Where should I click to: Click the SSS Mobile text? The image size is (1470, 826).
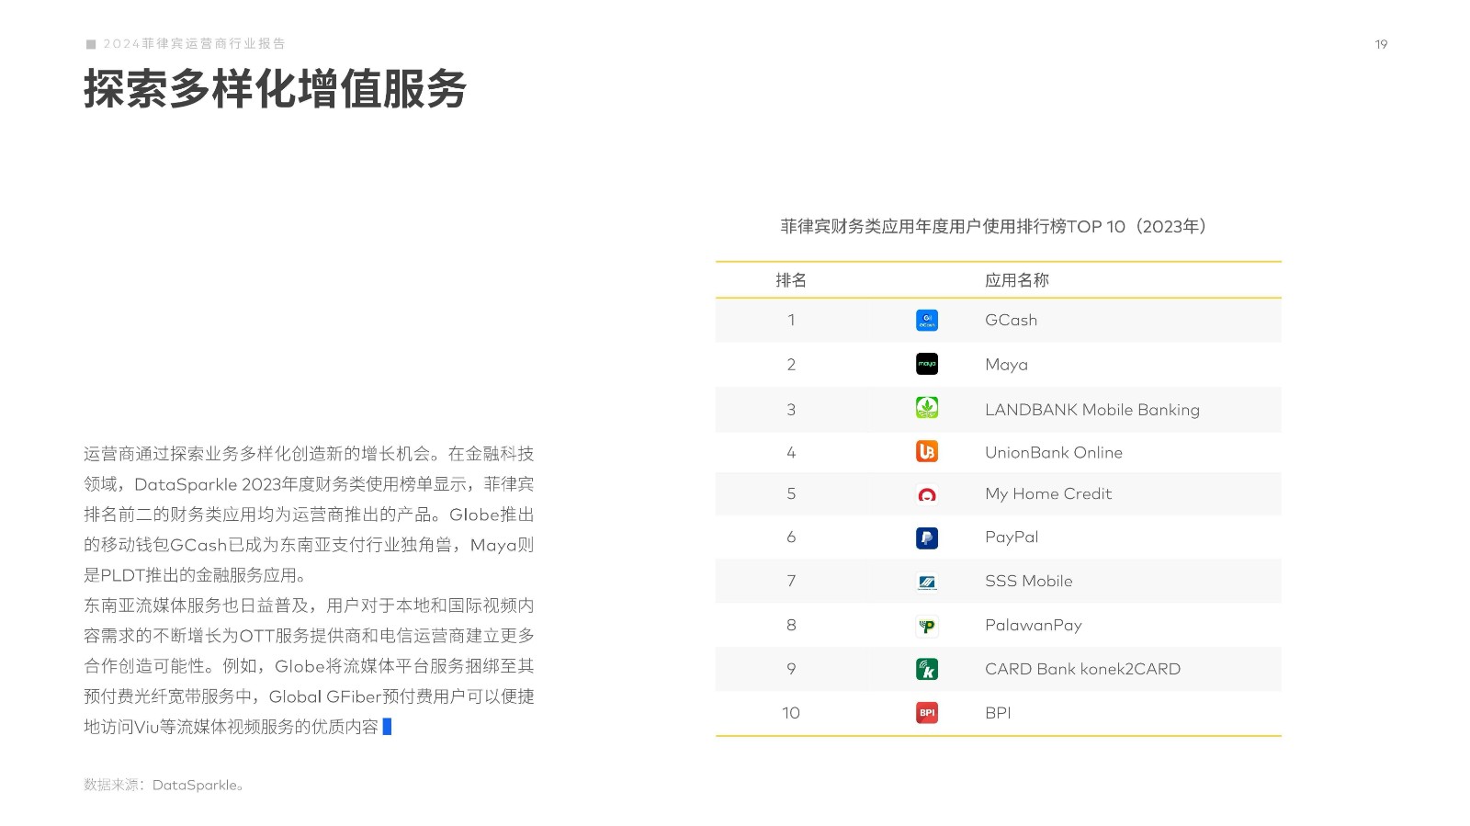tap(1029, 581)
